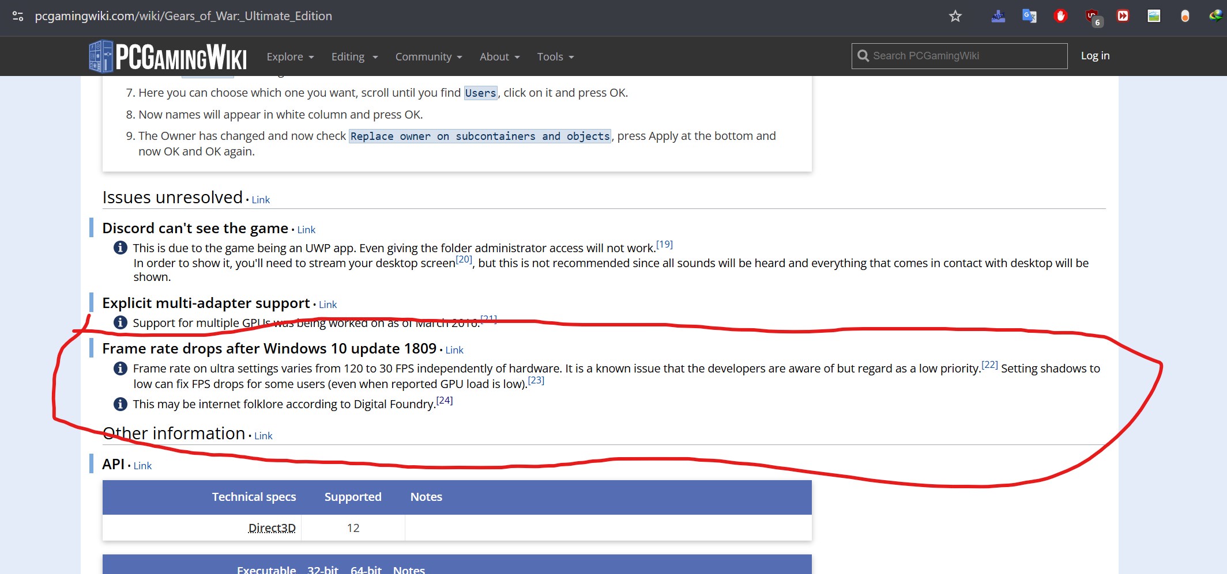Image resolution: width=1227 pixels, height=574 pixels.
Task: Focus the Search PCGamingWiki field
Action: pos(959,56)
